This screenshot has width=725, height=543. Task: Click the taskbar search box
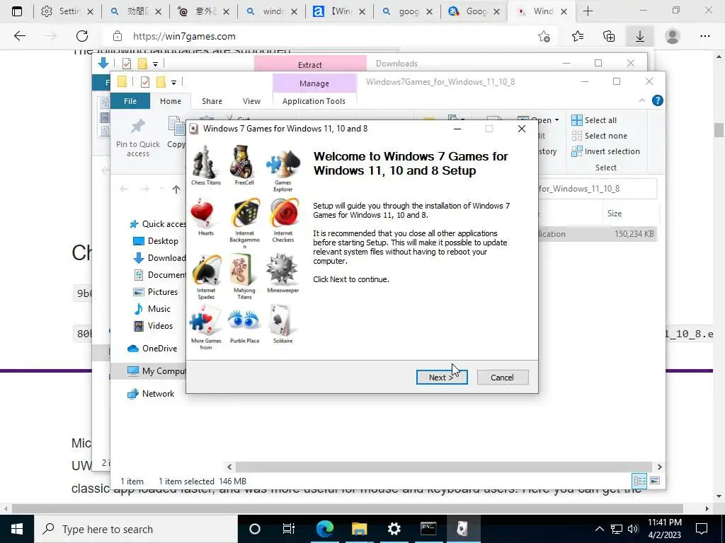[136, 529]
